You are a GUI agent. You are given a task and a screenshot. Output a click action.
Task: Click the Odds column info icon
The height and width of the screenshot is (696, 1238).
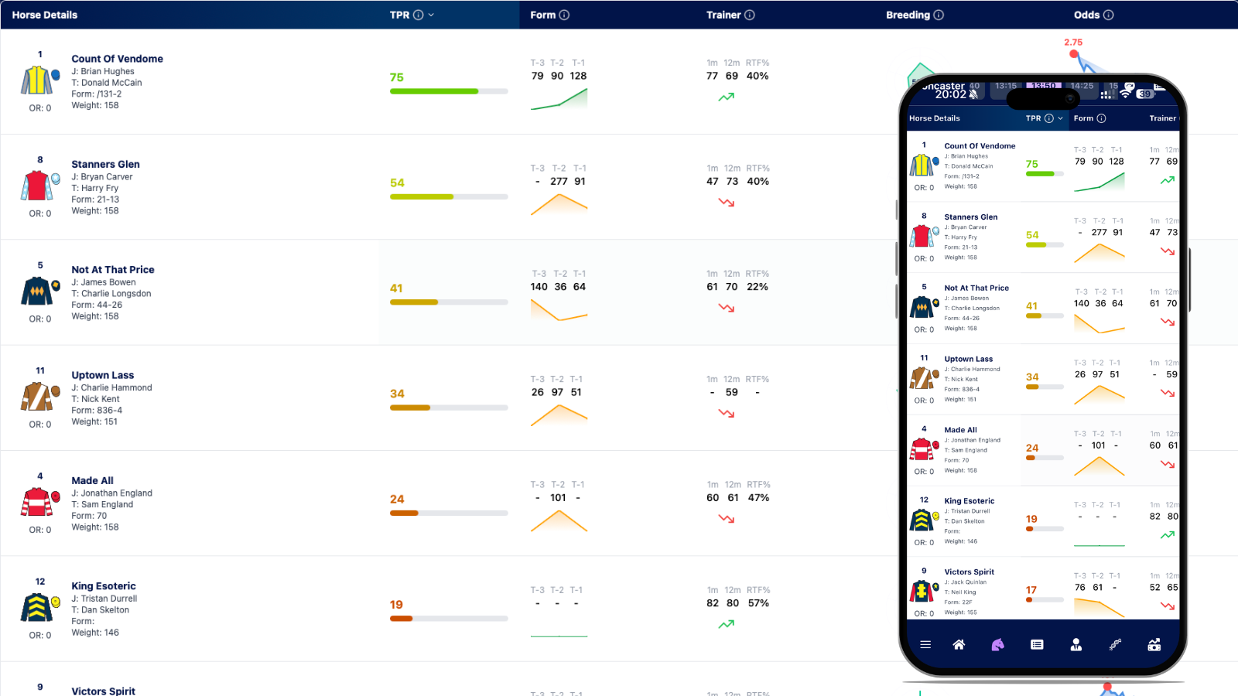pyautogui.click(x=1108, y=15)
